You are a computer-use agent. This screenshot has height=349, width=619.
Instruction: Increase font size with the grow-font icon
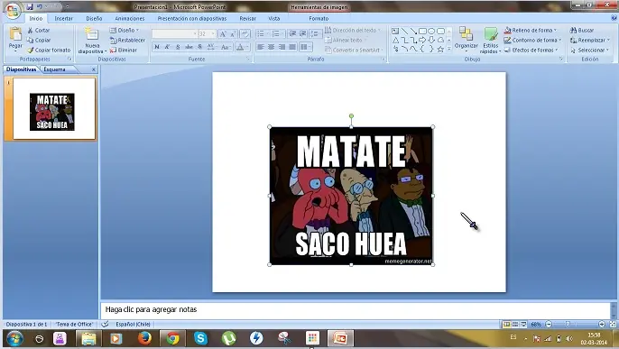click(x=222, y=34)
